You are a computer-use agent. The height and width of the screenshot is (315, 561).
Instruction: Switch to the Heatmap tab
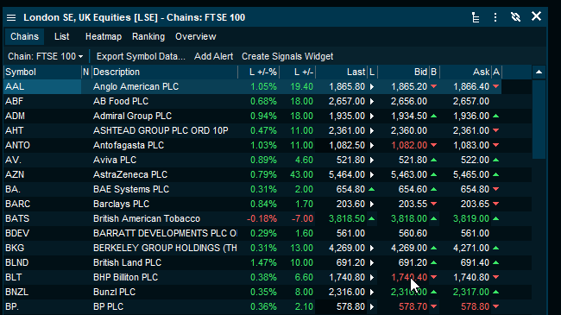click(104, 36)
